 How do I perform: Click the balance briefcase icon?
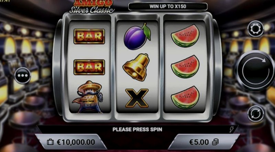[50, 142]
